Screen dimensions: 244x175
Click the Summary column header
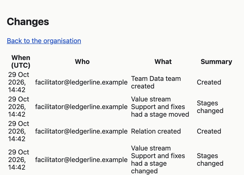(216, 62)
